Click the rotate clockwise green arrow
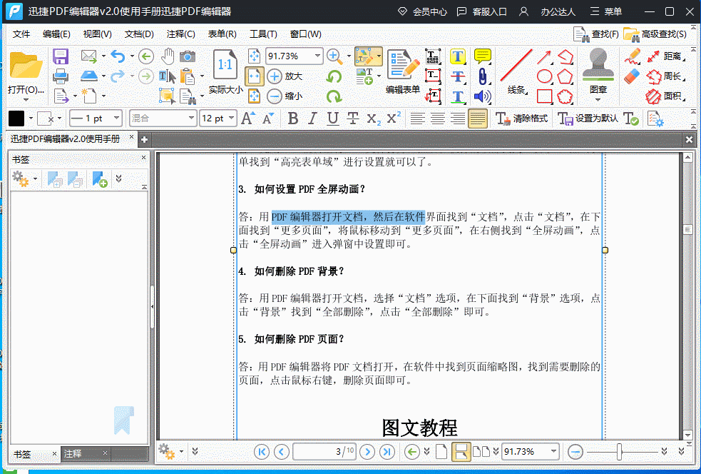The height and width of the screenshot is (474, 701). [x=334, y=96]
